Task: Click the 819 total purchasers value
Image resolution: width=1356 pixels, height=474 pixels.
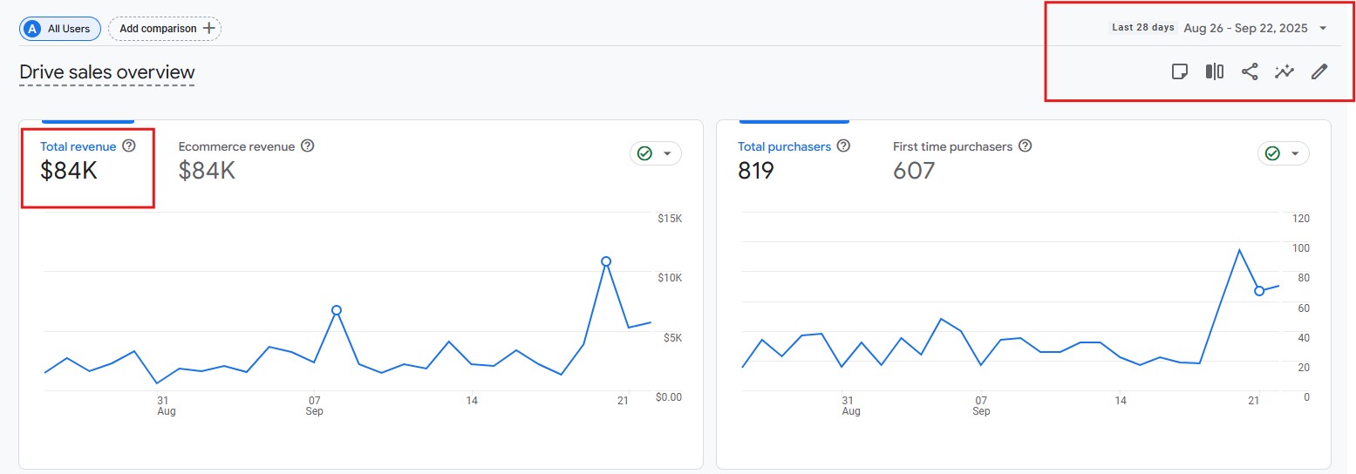Action: (756, 171)
